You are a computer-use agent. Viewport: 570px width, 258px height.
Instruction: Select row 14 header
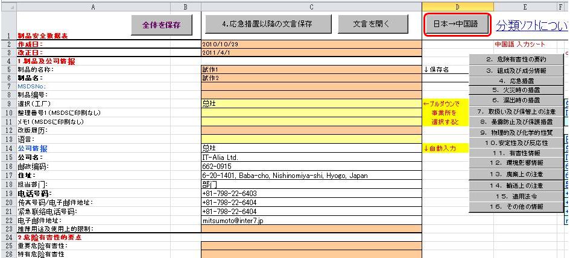[8, 148]
